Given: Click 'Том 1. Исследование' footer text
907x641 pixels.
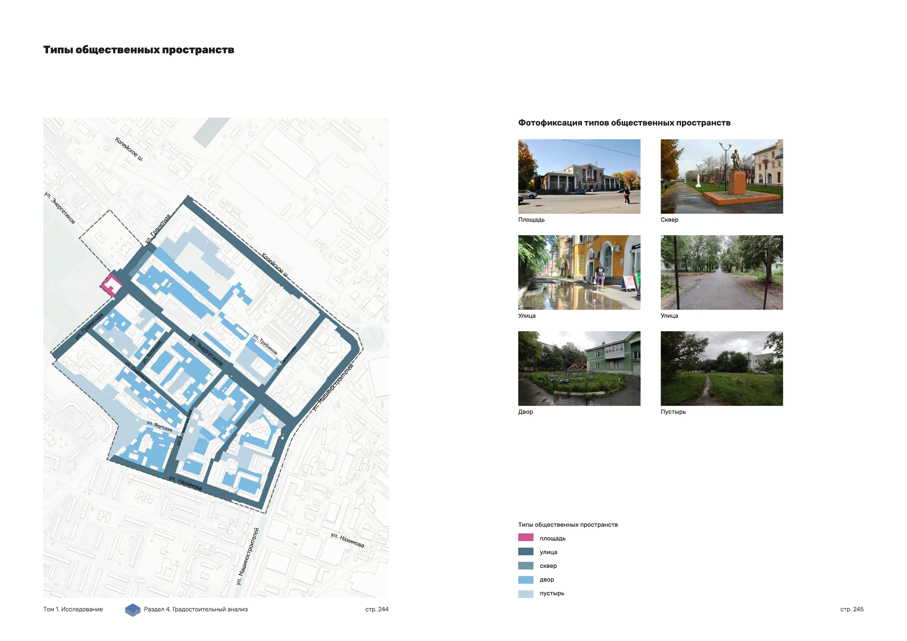Looking at the screenshot, I should click(73, 609).
